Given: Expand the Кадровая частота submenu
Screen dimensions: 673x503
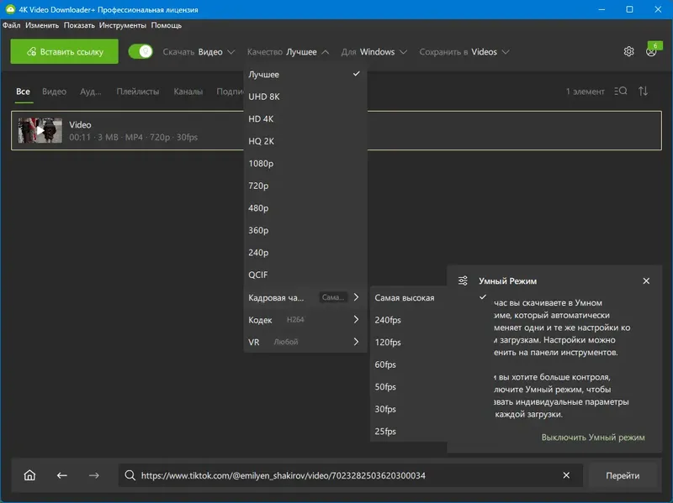Looking at the screenshot, I should (x=304, y=297).
